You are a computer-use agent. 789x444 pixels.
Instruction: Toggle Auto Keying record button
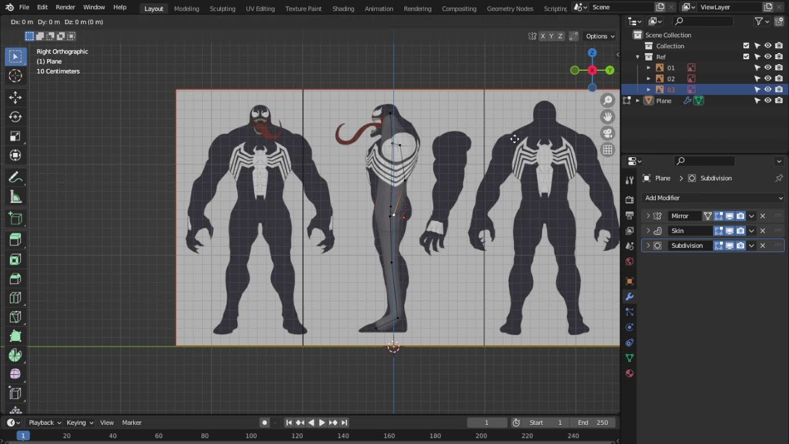(x=264, y=422)
